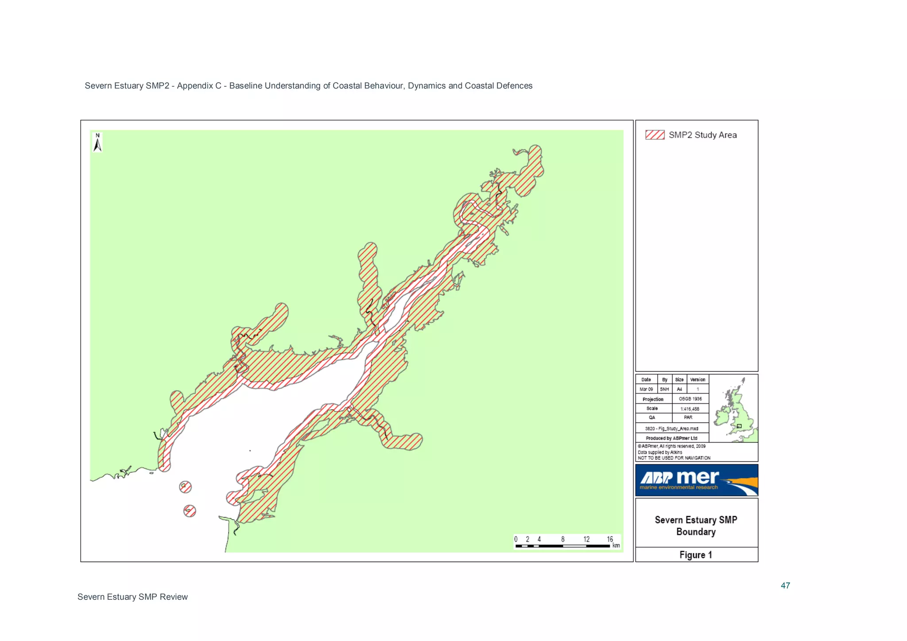This screenshot has width=907, height=641.
Task: Click the 'Size' header cell
Action: coord(679,379)
